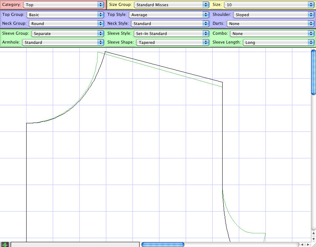This screenshot has width=316, height=247.
Task: Open the Sleeve Shape Tapered dropdown
Action: (173, 42)
